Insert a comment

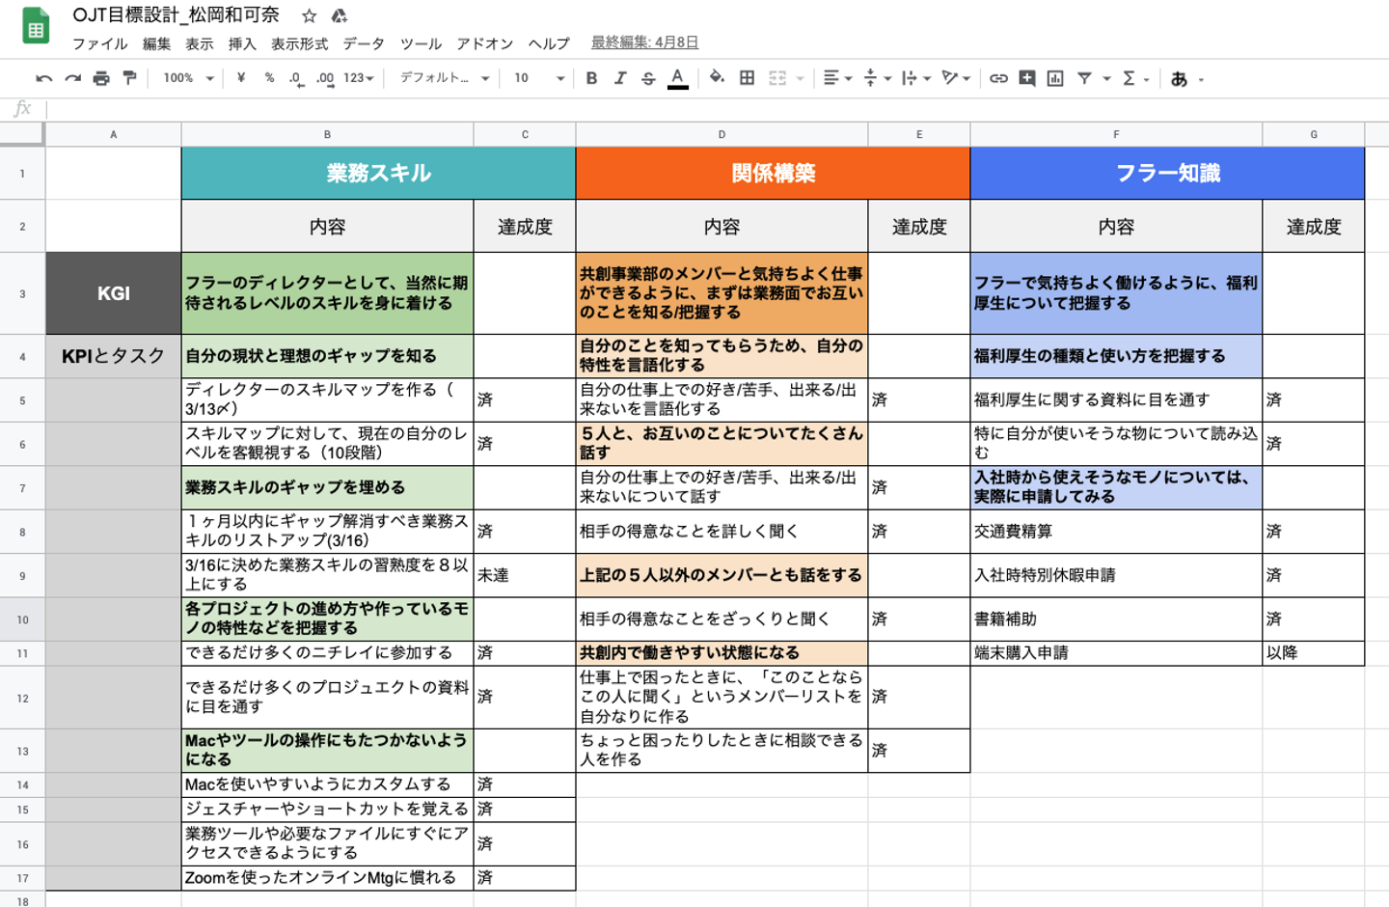pyautogui.click(x=1027, y=78)
